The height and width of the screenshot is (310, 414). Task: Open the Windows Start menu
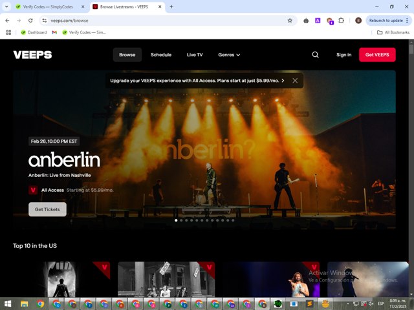[x=8, y=304]
